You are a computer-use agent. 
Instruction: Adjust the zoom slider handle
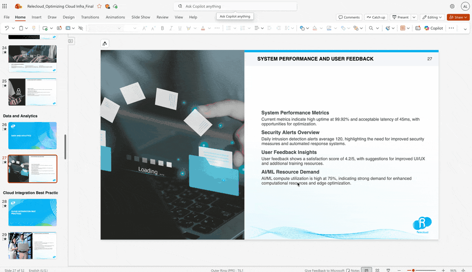click(x=413, y=270)
